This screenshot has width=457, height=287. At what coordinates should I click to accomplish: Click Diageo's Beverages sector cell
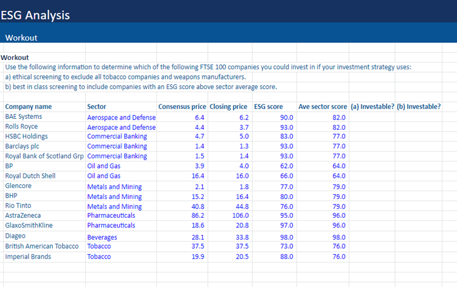[102, 237]
